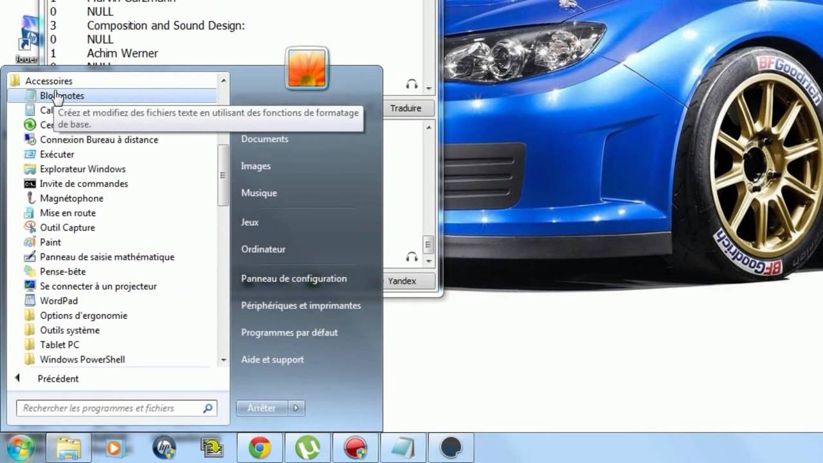
Task: Click the dark round taskbar icon
Action: tap(451, 448)
